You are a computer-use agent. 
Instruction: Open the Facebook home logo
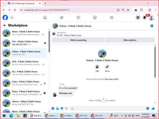tap(5, 17)
